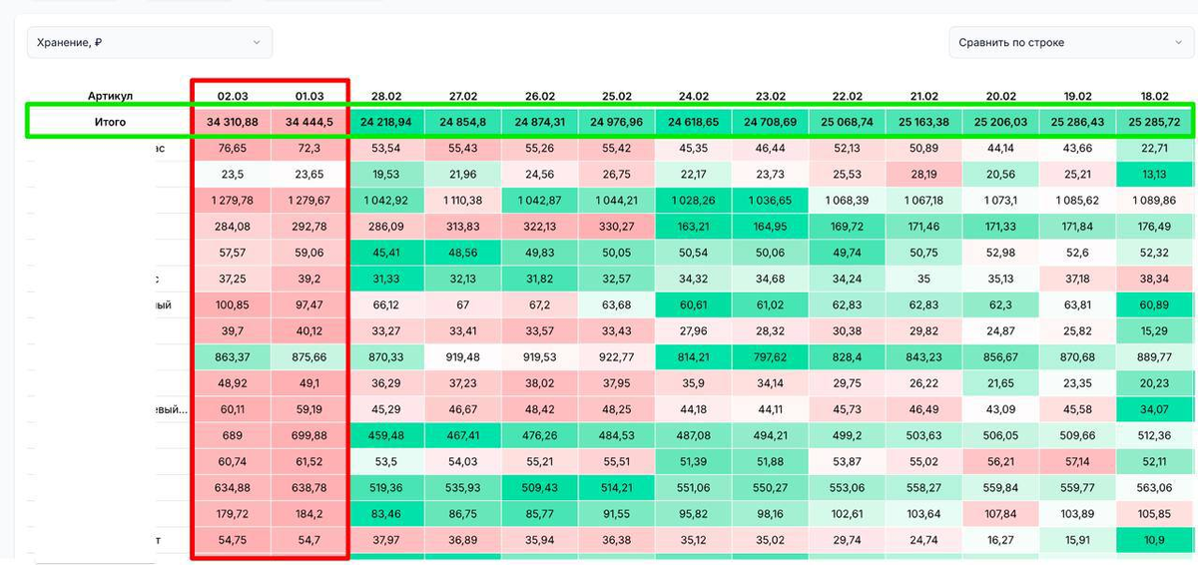
Task: Click the 02.03 date column header
Action: click(x=233, y=96)
